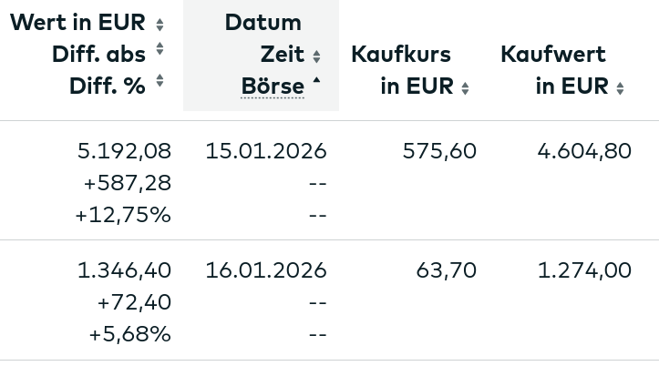Click the date 15.01.2026
659x366 pixels.
point(266,151)
